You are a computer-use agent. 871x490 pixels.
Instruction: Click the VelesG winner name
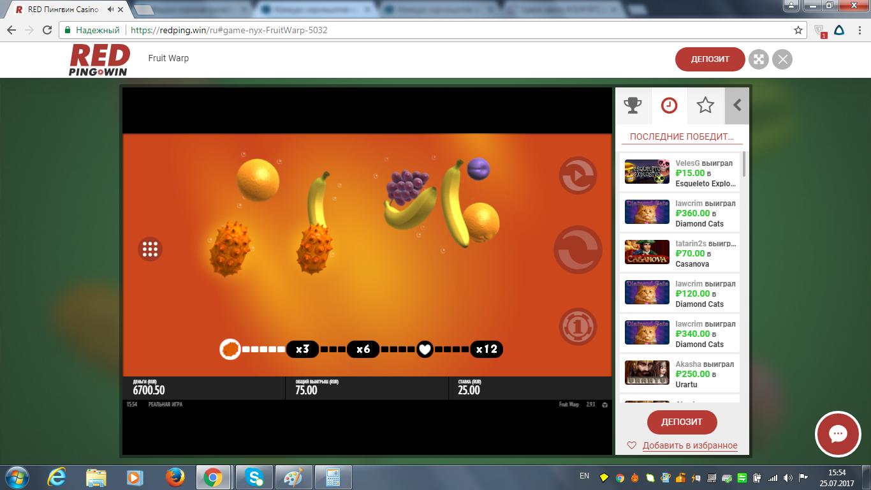pyautogui.click(x=687, y=163)
